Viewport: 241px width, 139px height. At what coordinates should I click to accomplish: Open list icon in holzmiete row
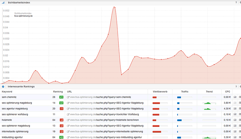tap(240, 120)
